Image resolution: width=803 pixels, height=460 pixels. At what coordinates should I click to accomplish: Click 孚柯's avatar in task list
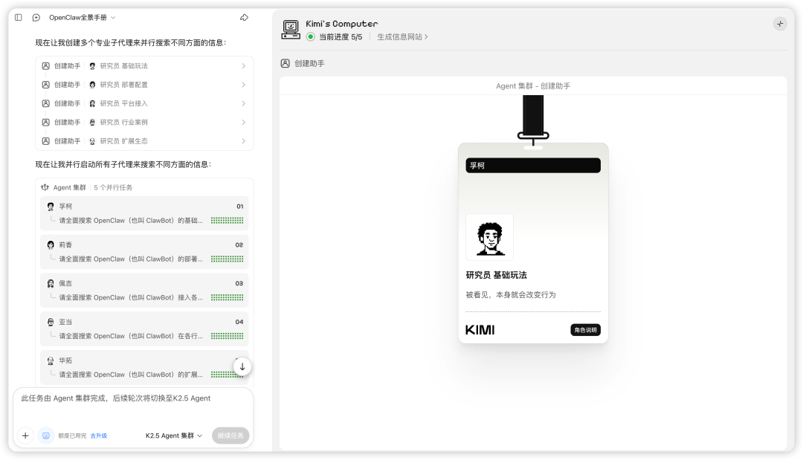coord(51,207)
